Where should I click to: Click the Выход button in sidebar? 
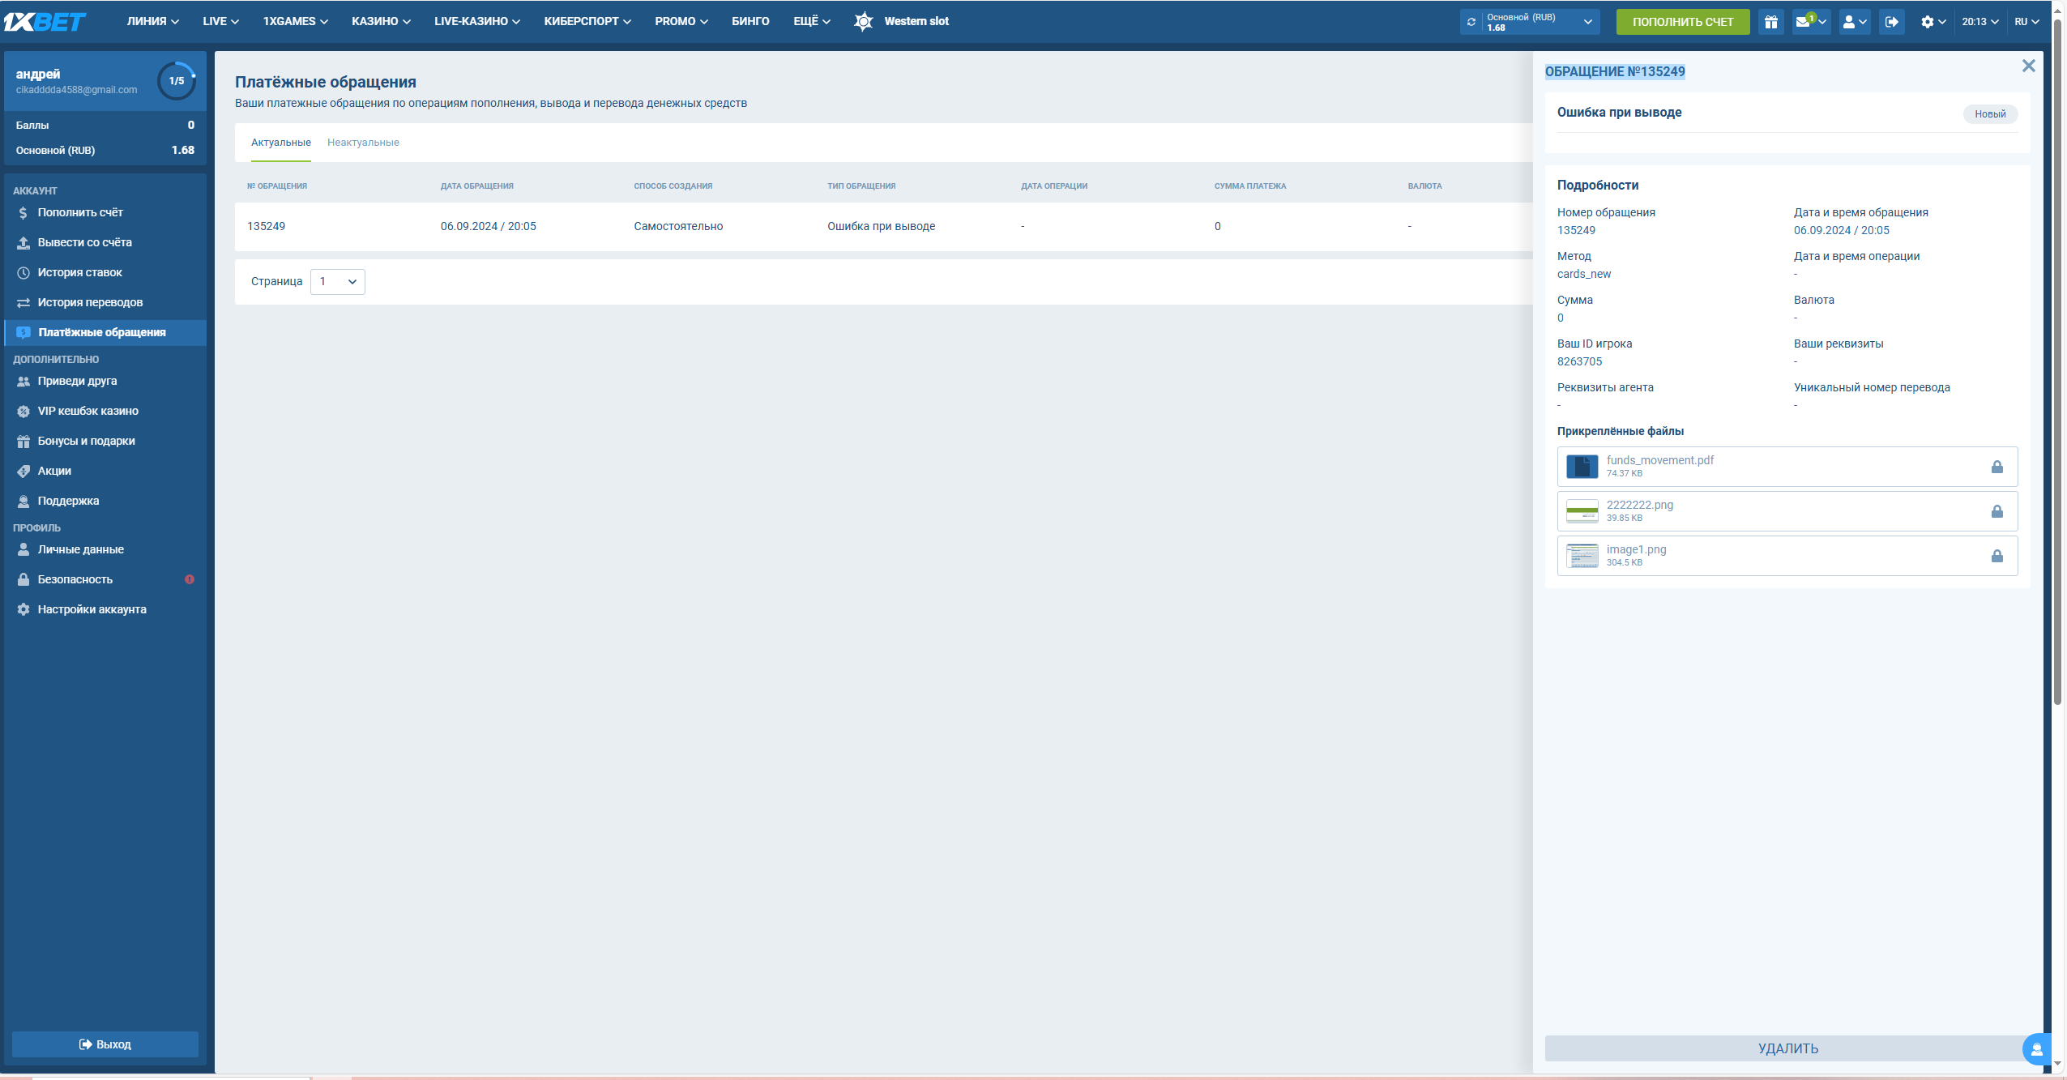coord(105,1044)
